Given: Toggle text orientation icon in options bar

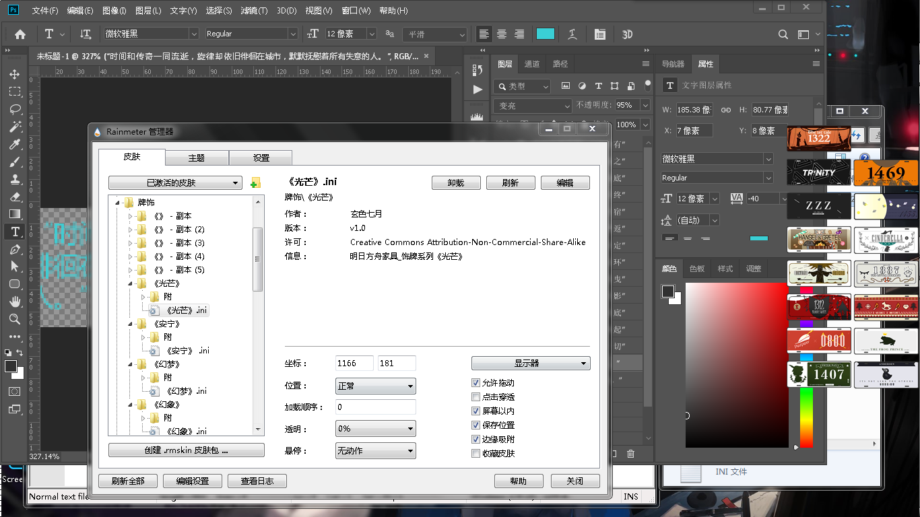Looking at the screenshot, I should pos(86,34).
